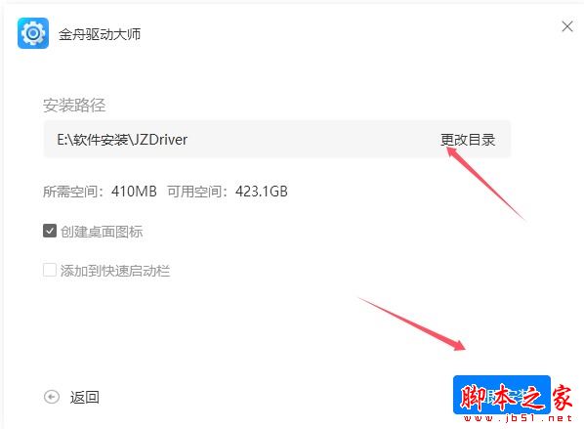The height and width of the screenshot is (429, 584).
Task: Click the 所需空间 410MB text
Action: click(100, 192)
